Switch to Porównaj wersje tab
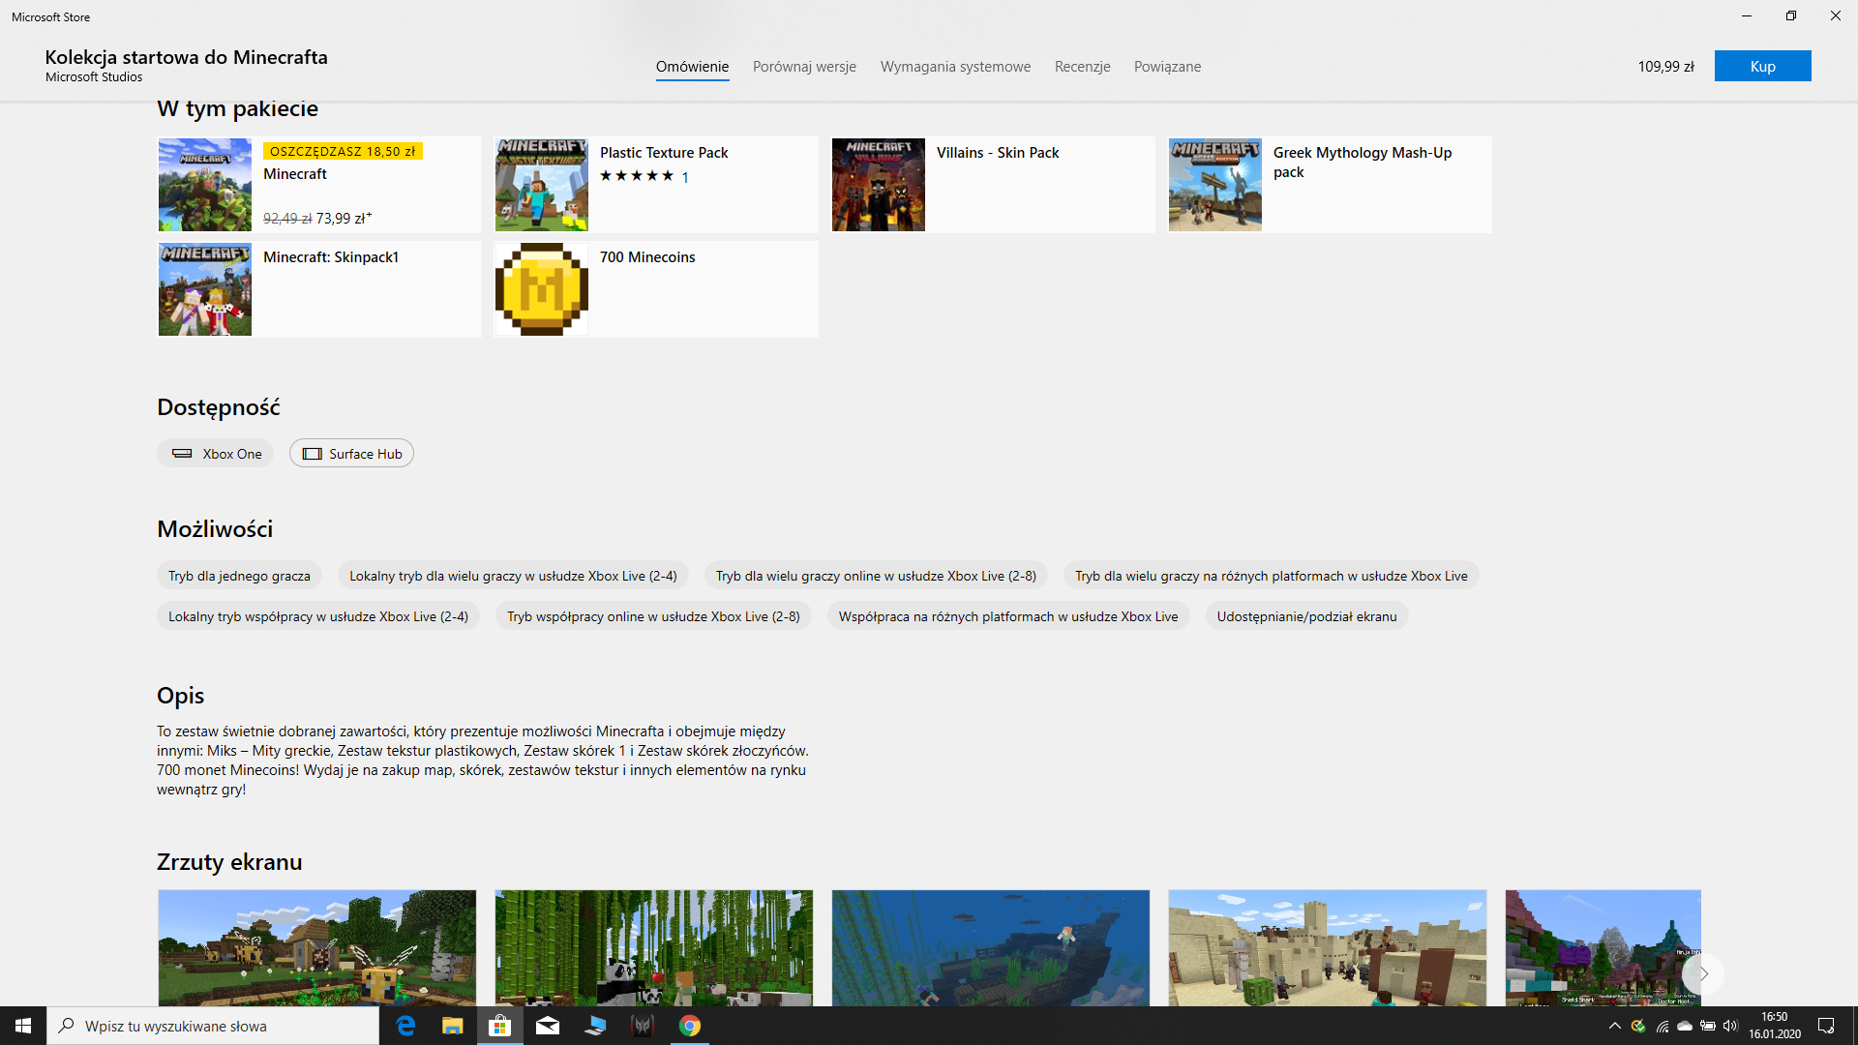The width and height of the screenshot is (1858, 1045). (804, 67)
